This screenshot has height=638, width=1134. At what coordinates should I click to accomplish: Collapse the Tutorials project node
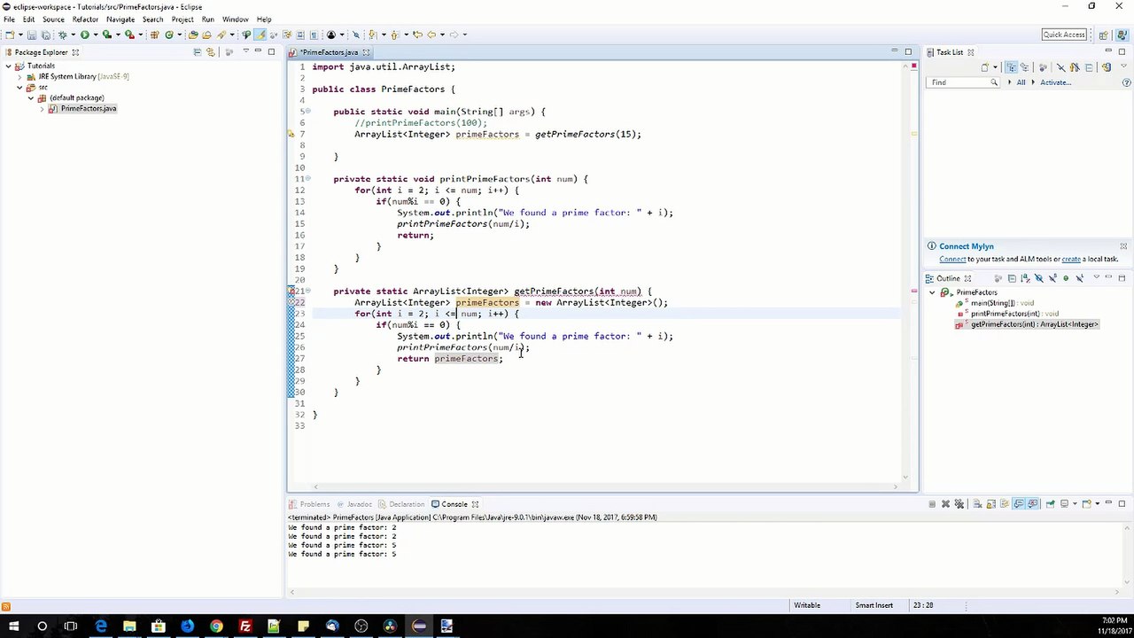[x=8, y=66]
